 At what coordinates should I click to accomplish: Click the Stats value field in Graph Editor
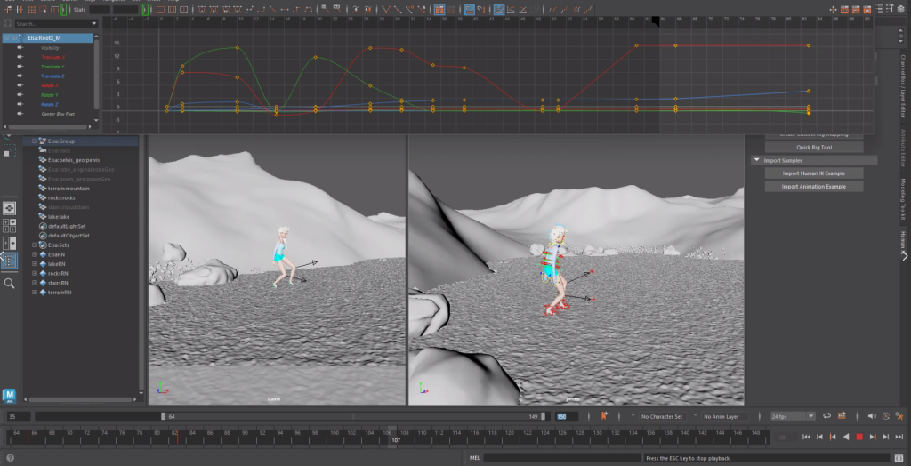tap(100, 10)
